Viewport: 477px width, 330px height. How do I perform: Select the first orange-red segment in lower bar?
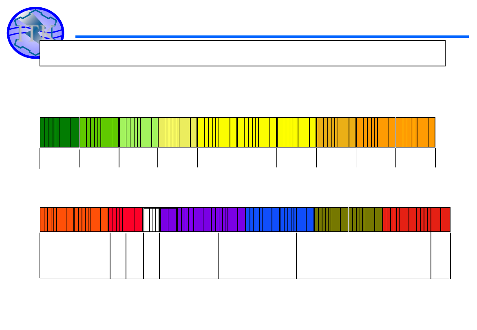coord(57,220)
